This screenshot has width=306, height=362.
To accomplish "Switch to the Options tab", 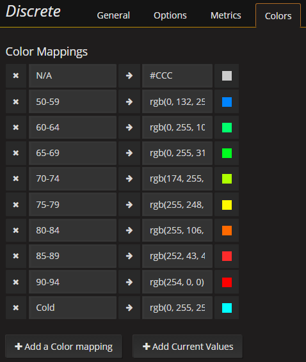I will (x=170, y=15).
